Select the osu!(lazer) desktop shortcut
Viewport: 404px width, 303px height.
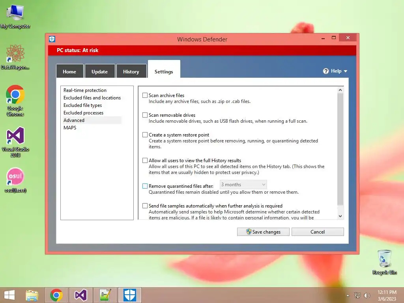15,180
